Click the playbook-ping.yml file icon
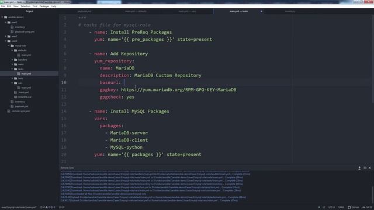The width and height of the screenshot is (374, 210). 12,32
